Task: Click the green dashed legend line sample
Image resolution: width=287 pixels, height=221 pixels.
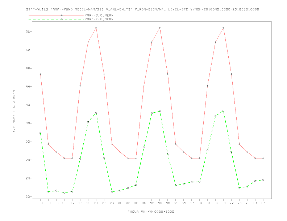Action: tap(56, 19)
